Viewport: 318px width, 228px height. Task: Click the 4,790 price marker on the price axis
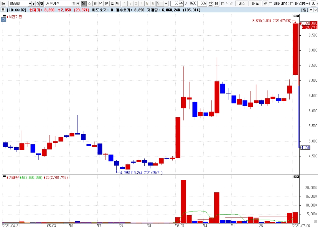[x=305, y=148]
